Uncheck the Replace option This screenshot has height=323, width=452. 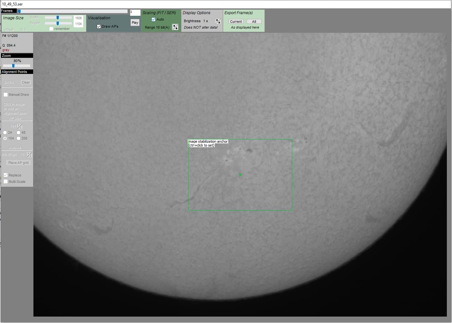point(5,175)
